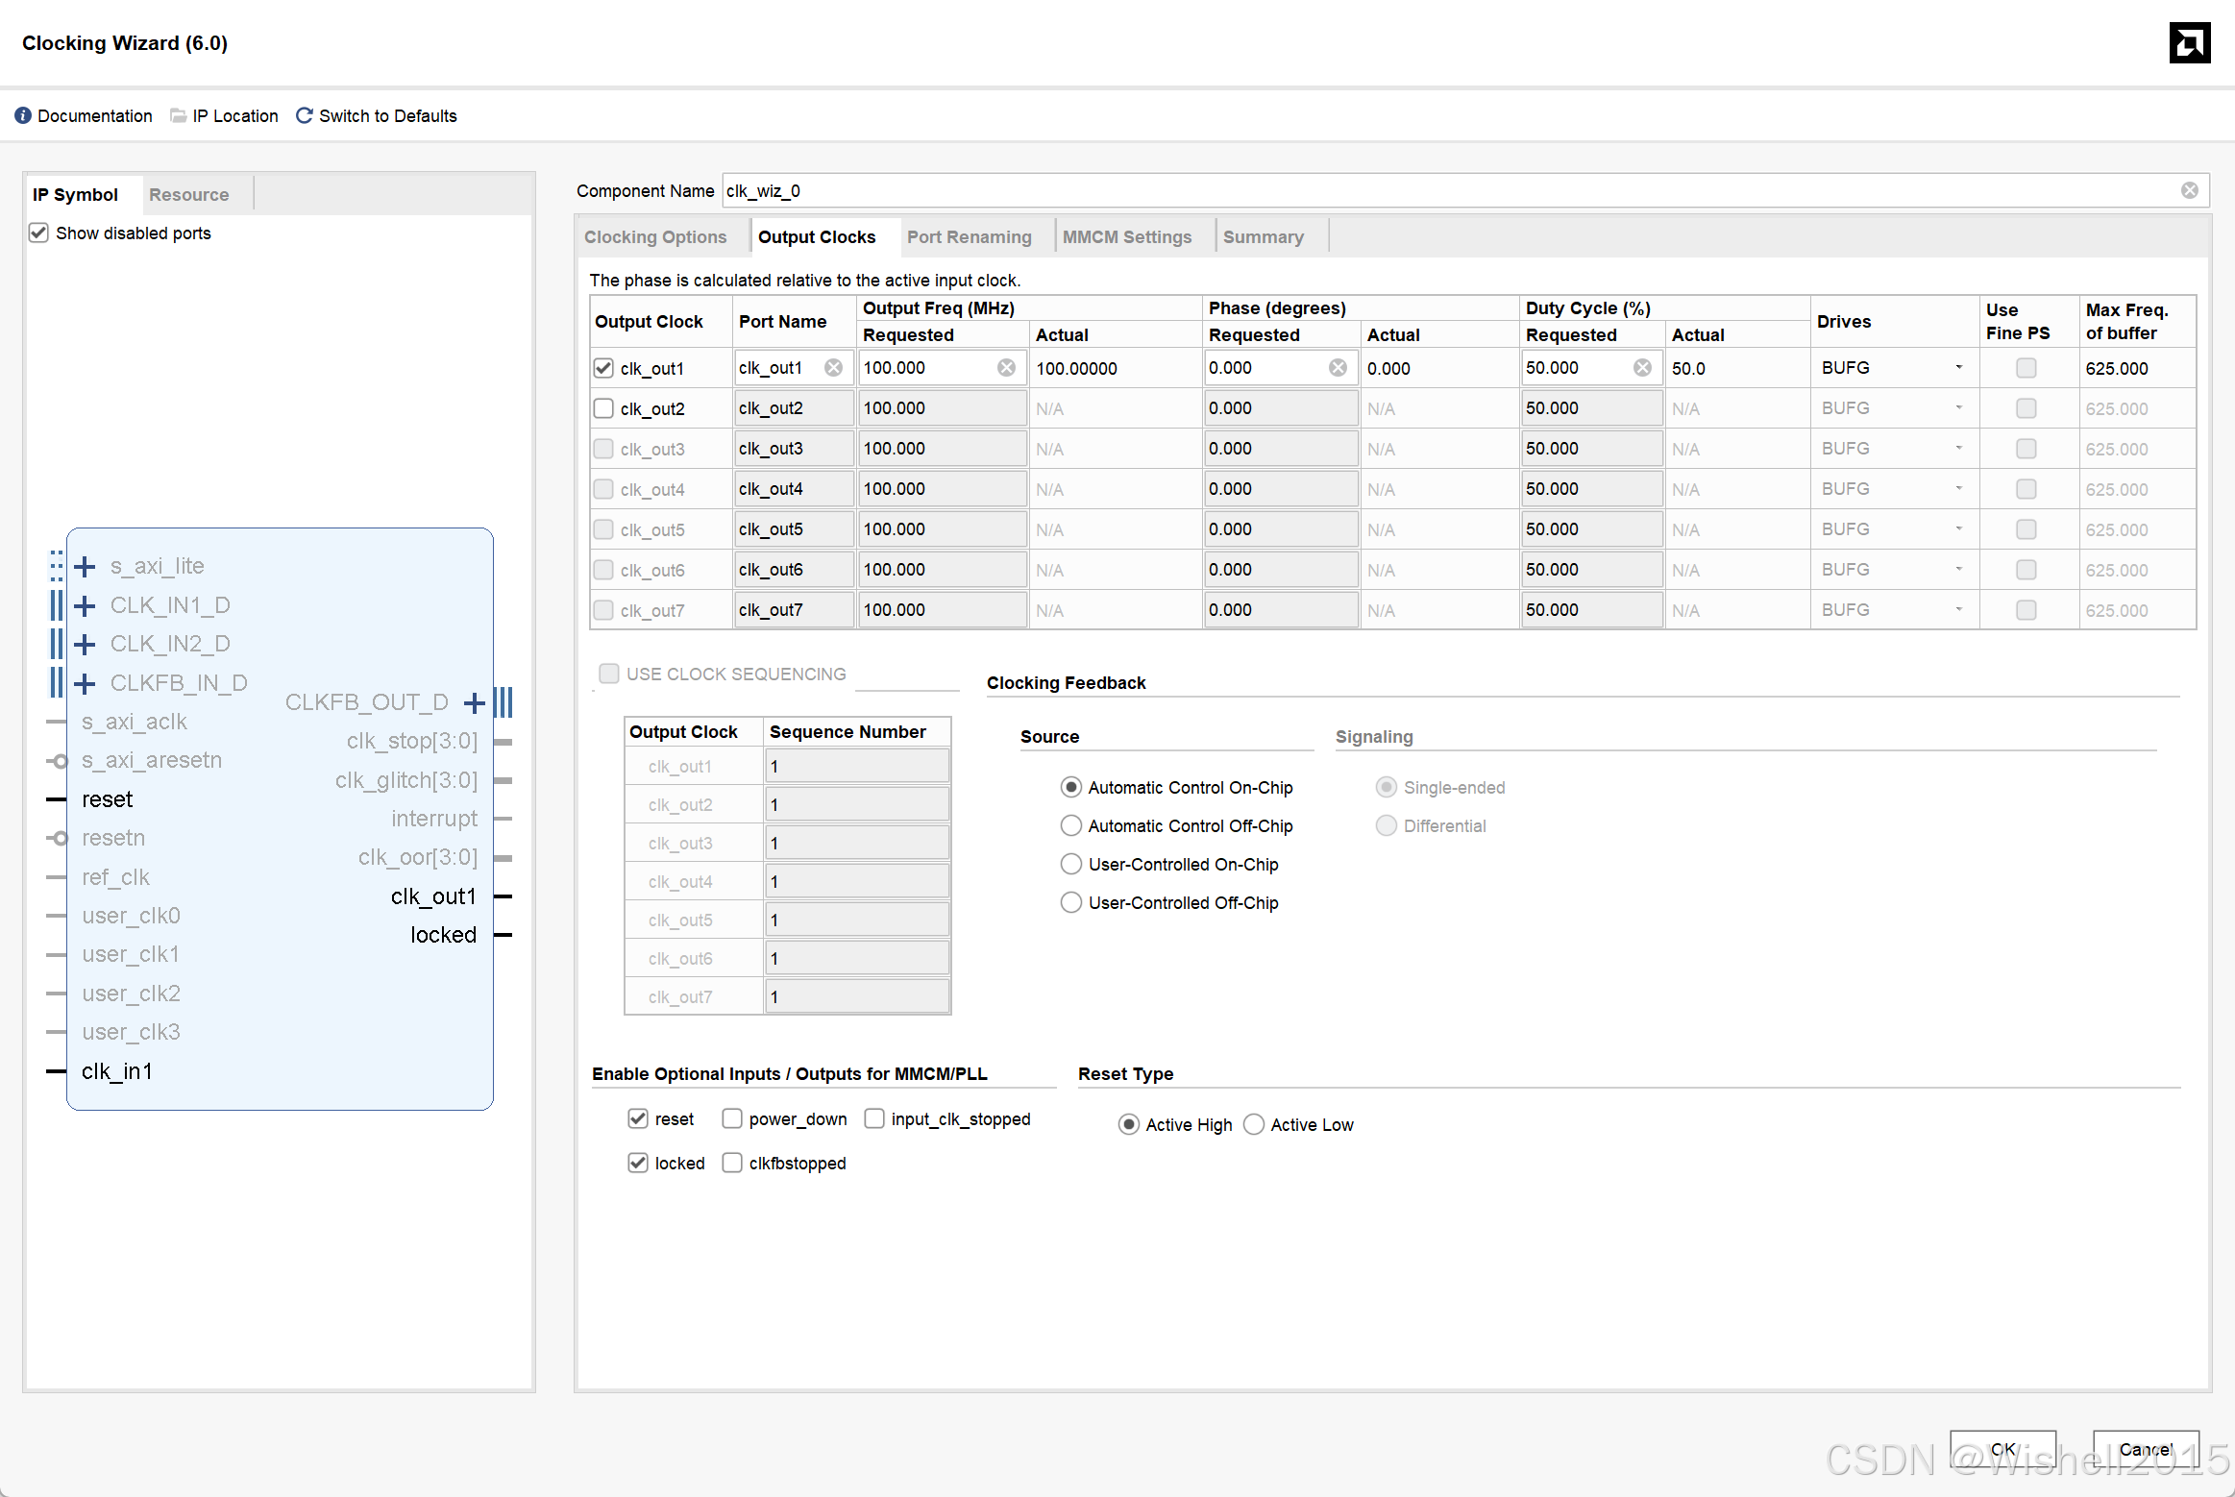Expand the CLK_IN1_D interface port
The height and width of the screenshot is (1497, 2235).
[85, 605]
